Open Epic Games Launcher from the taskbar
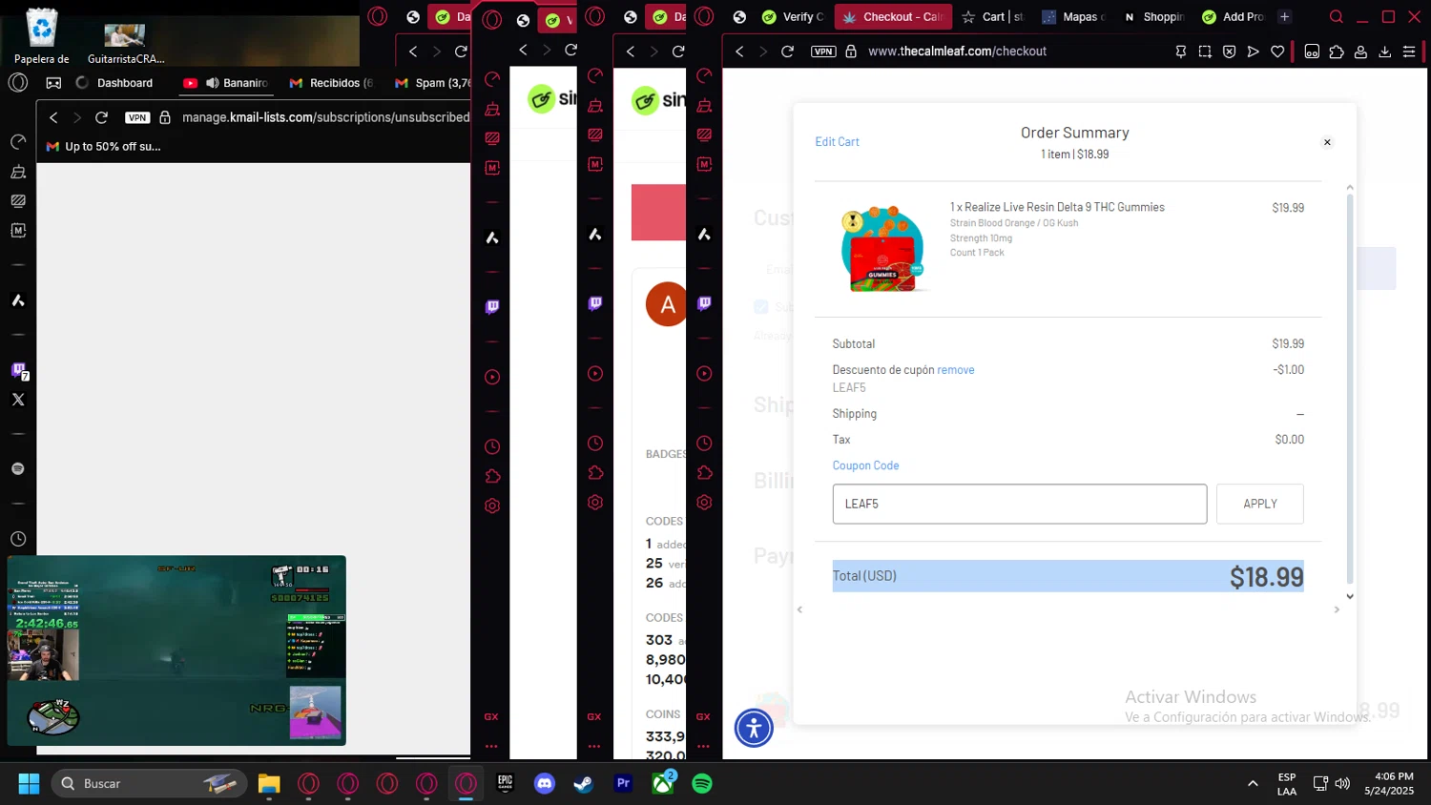 [505, 783]
